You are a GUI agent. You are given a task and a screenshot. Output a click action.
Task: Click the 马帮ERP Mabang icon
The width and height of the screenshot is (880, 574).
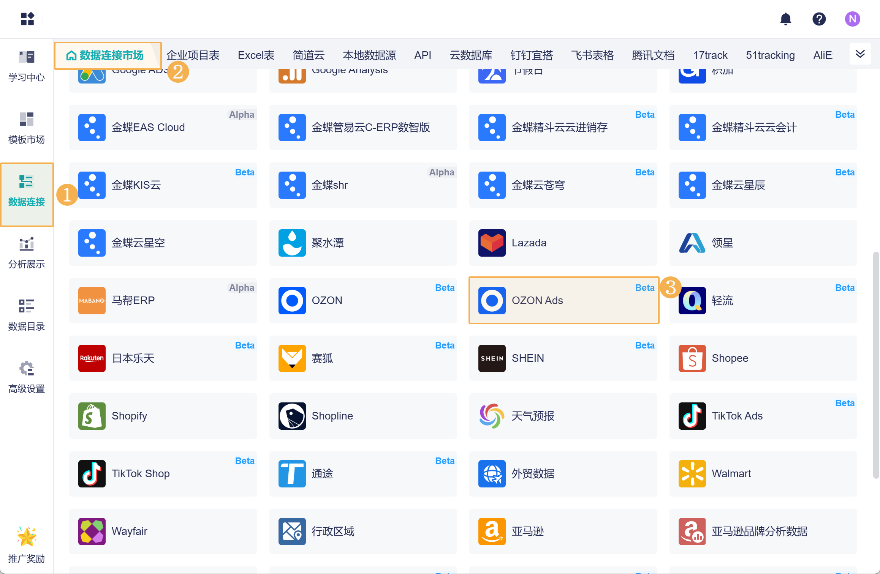[x=92, y=301]
